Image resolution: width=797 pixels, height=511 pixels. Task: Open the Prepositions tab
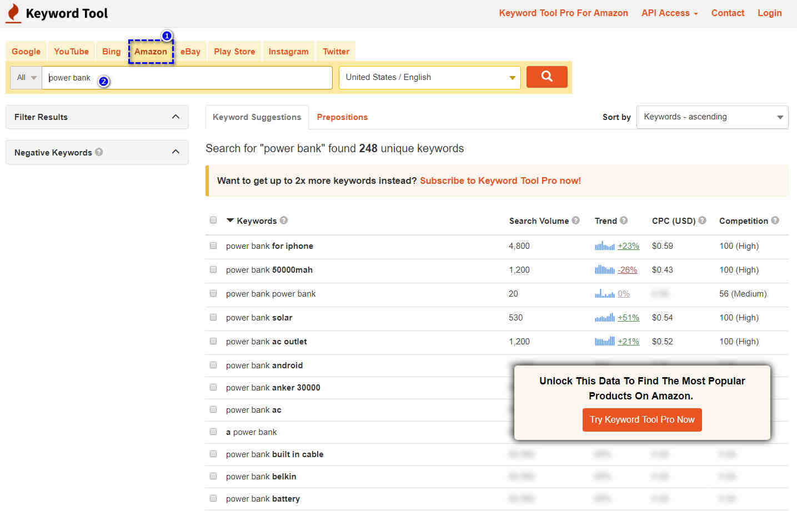click(342, 117)
